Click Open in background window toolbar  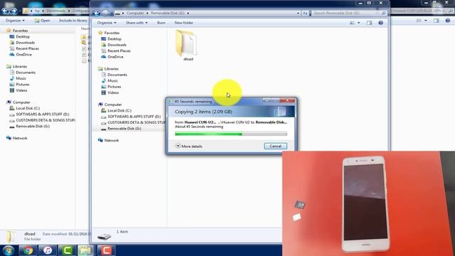(x=42, y=21)
